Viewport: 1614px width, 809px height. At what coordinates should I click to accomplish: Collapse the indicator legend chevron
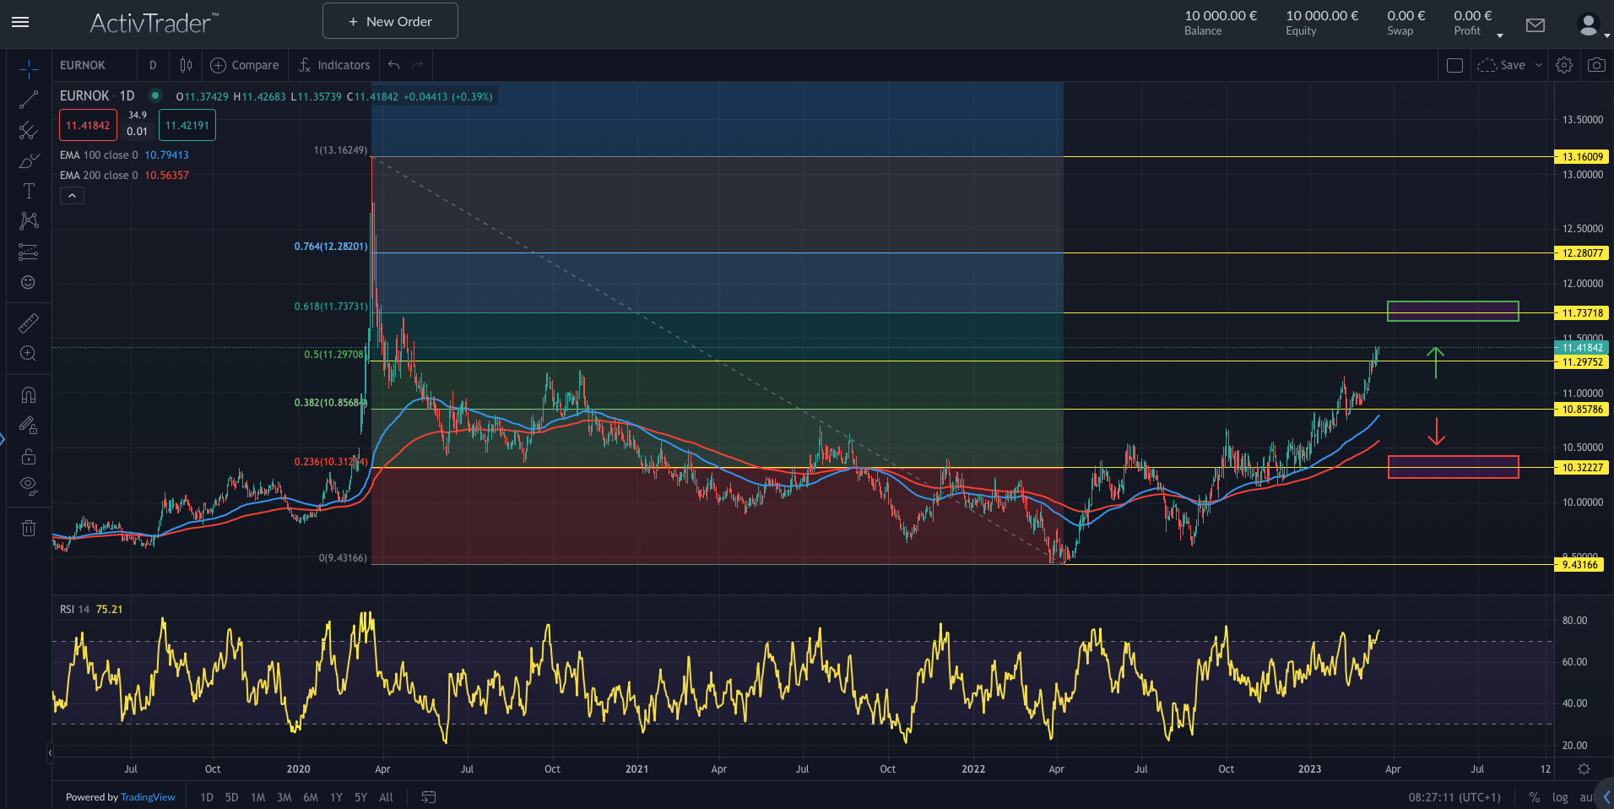(72, 196)
